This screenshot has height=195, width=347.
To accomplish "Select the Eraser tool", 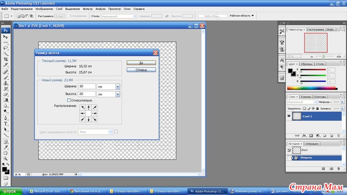I will click(5, 95).
